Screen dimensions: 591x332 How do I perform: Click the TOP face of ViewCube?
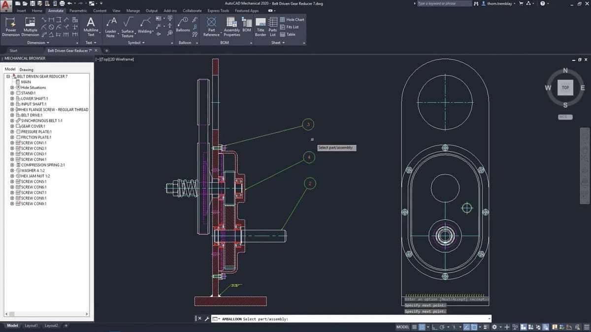[565, 88]
